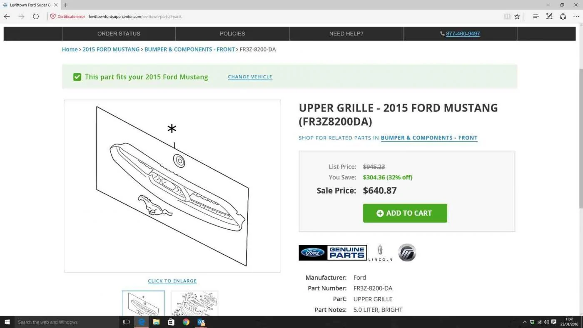
Task: Open a new tab with the plus button
Action: point(65,5)
